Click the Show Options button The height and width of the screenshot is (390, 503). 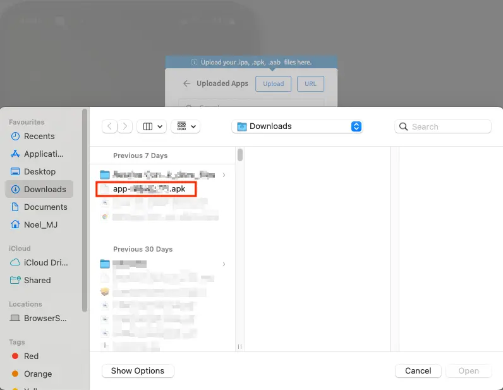(x=137, y=371)
